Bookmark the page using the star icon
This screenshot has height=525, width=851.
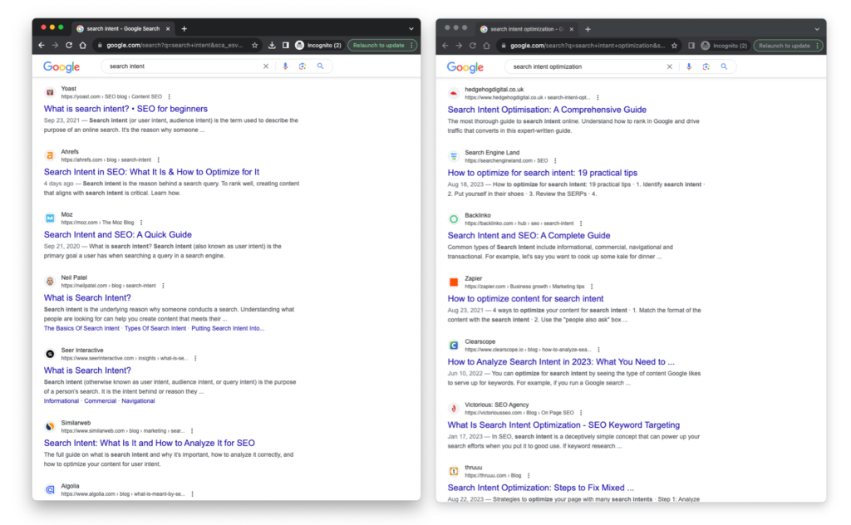(255, 45)
